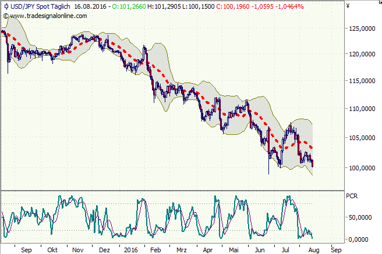Image resolution: width=382 pixels, height=254 pixels.
Task: Click the change value -1,0595
Action: click(x=263, y=6)
